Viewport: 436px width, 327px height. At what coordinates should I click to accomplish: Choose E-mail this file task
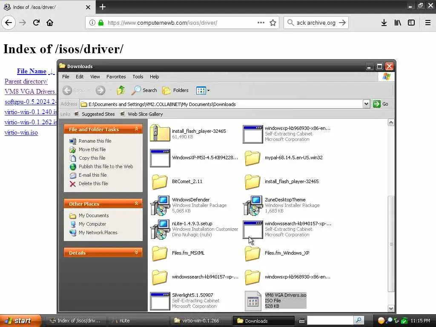[92, 175]
